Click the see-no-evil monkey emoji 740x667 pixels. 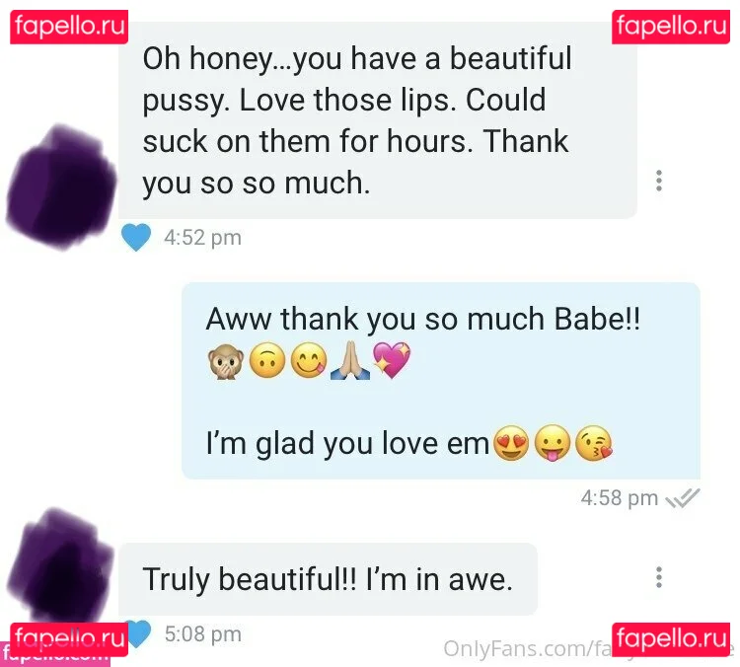pos(226,361)
